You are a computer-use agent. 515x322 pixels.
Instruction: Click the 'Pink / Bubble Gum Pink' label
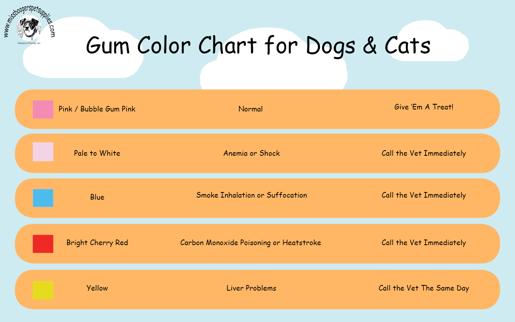click(97, 109)
